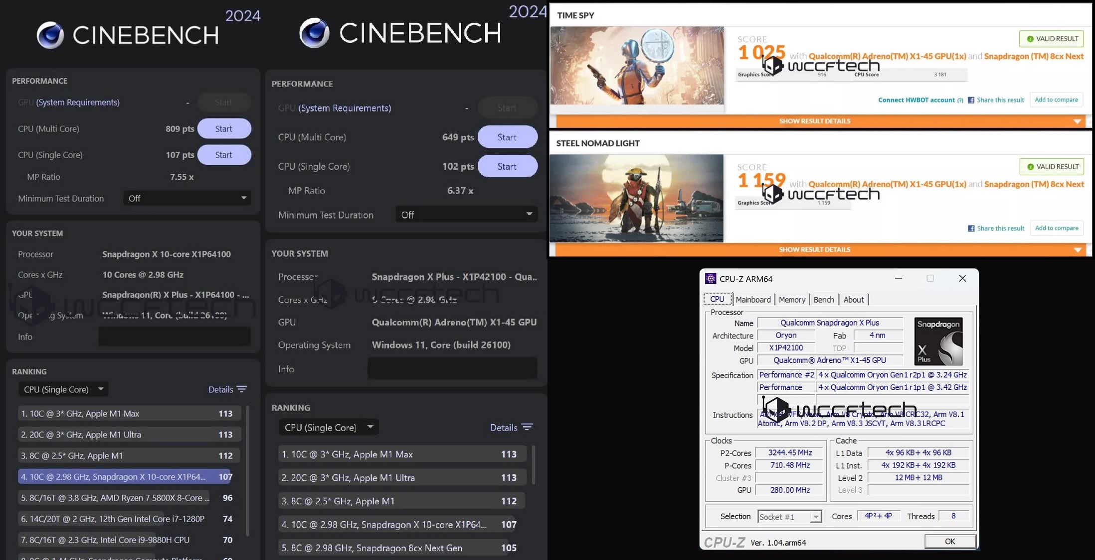Switch to the About tab in CPU-Z

click(853, 300)
